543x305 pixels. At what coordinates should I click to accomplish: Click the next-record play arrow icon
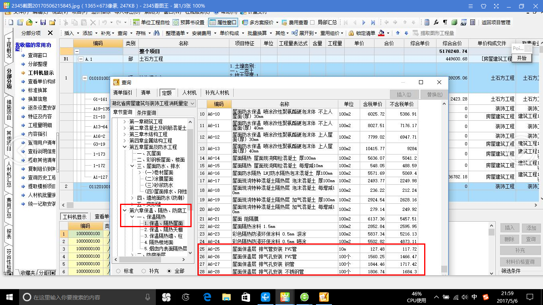[x=365, y=23]
